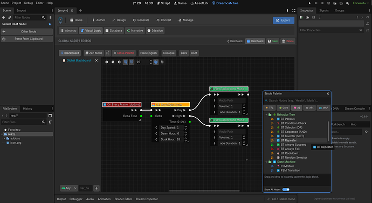Open the History tab
This screenshot has height=203, width=372.
coord(27,109)
